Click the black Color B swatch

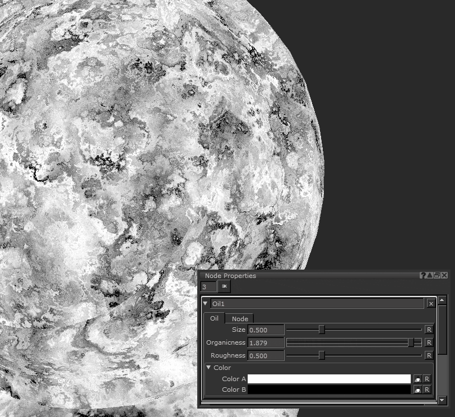point(329,390)
